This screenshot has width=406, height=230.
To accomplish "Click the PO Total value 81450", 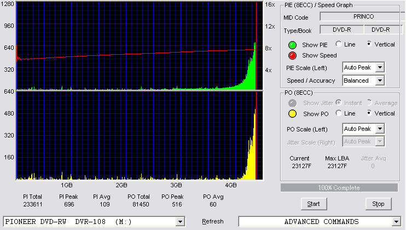I will [141, 204].
